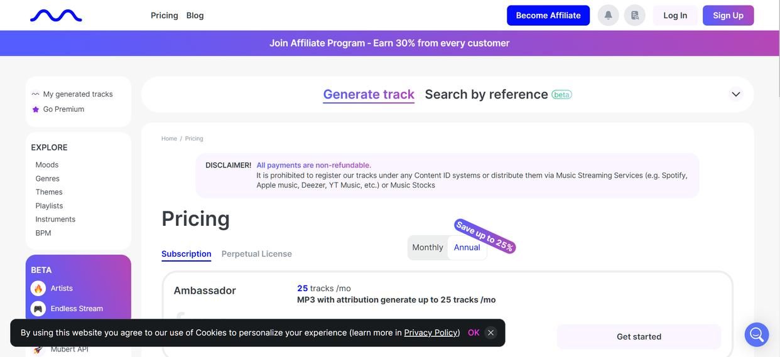The width and height of the screenshot is (780, 357).
Task: Click the Become Affiliate button
Action: pyautogui.click(x=548, y=16)
